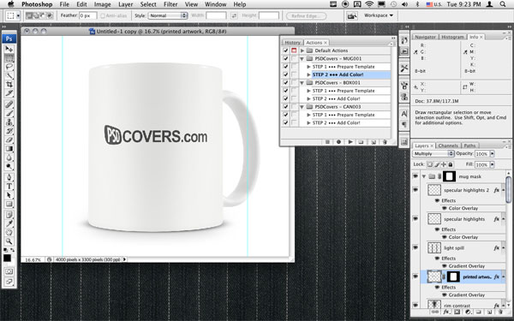The image size is (514, 321).
Task: Add layer style via fx button
Action: point(446,312)
